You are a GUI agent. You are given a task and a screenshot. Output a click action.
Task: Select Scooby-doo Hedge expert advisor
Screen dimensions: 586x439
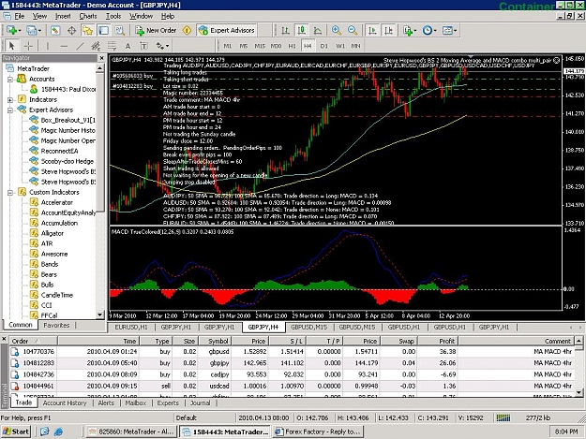click(x=67, y=161)
